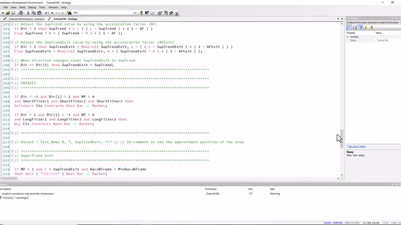Open the Help menu

(64, 7)
